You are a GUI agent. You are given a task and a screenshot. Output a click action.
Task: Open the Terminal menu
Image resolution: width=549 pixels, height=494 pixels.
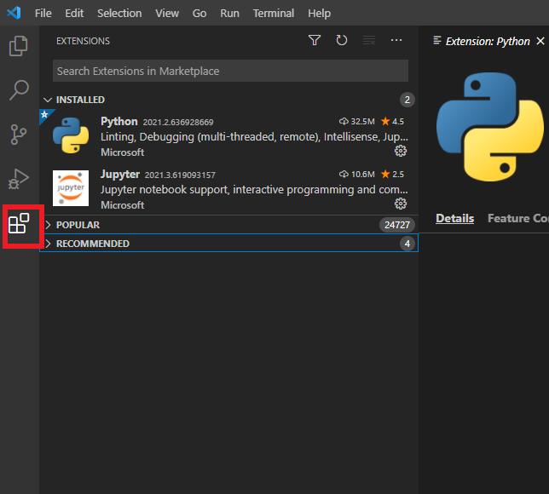point(274,14)
